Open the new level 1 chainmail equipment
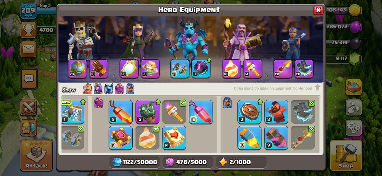 [72, 112]
